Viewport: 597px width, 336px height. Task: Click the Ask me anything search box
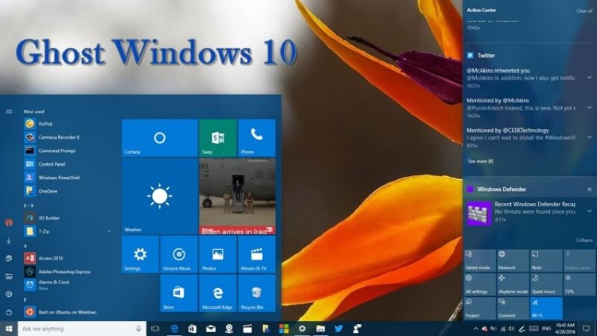click(80, 328)
